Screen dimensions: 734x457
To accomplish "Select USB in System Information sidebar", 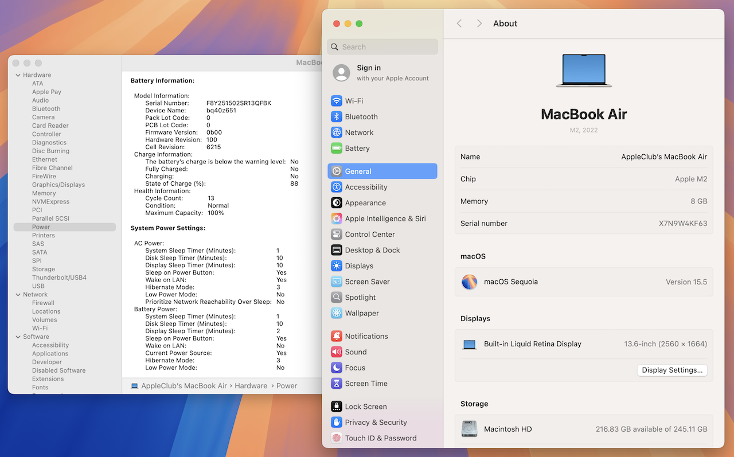I will click(x=38, y=286).
